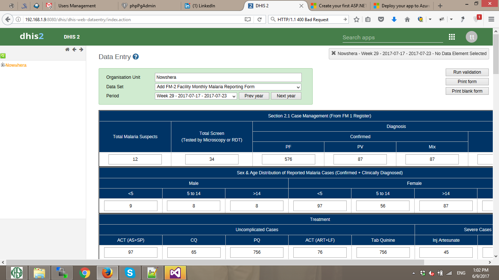499x280 pixels.
Task: Click the Total Screen value field
Action: tap(212, 159)
